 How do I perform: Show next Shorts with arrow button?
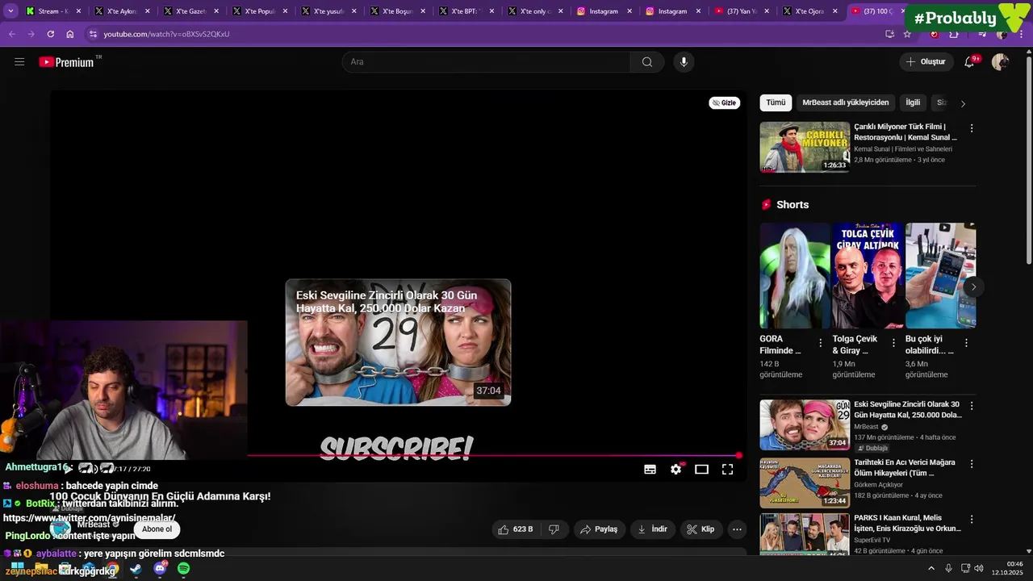pos(973,286)
